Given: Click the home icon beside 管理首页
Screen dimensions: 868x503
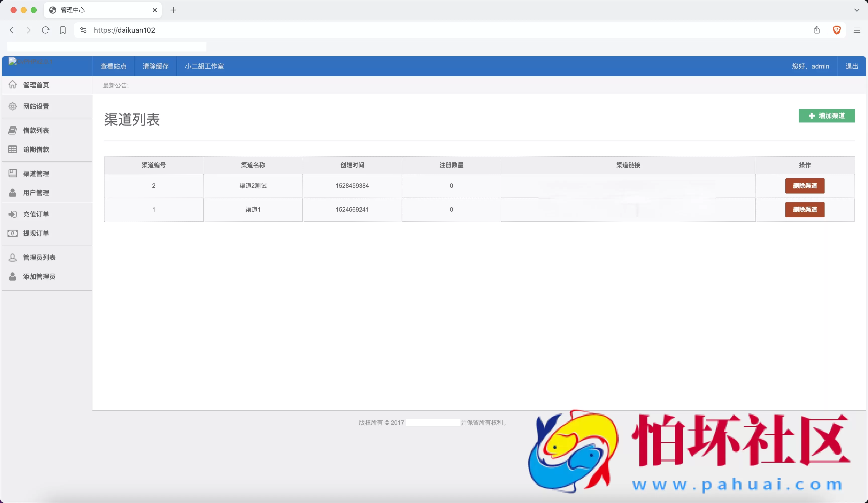Looking at the screenshot, I should [x=12, y=85].
